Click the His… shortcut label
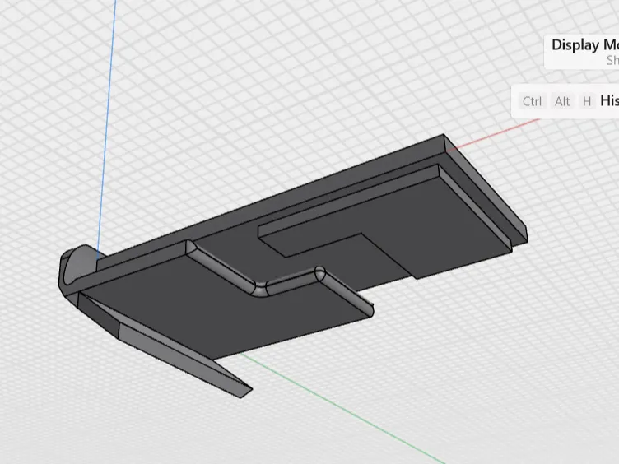The width and height of the screenshot is (619, 464). (x=609, y=100)
